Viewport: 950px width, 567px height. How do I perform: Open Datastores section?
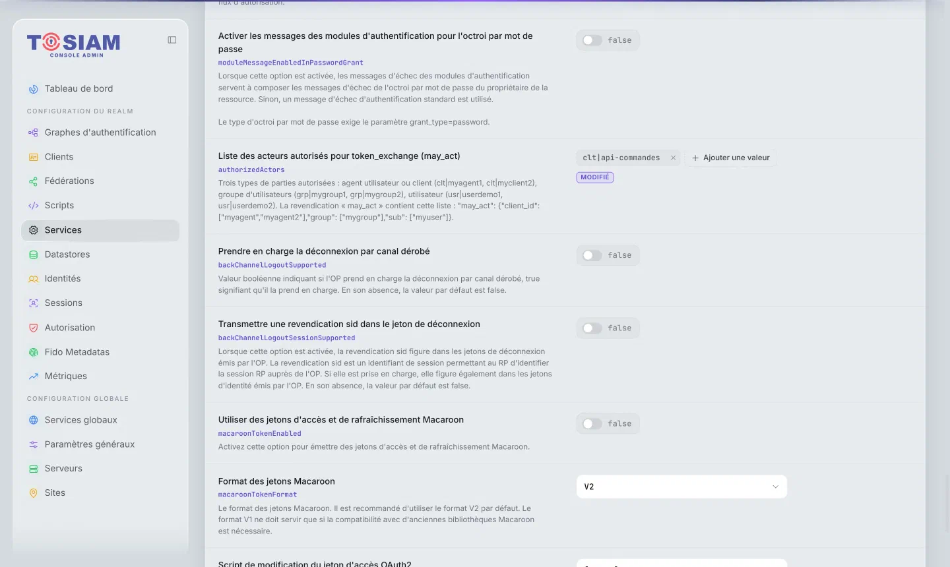point(100,254)
